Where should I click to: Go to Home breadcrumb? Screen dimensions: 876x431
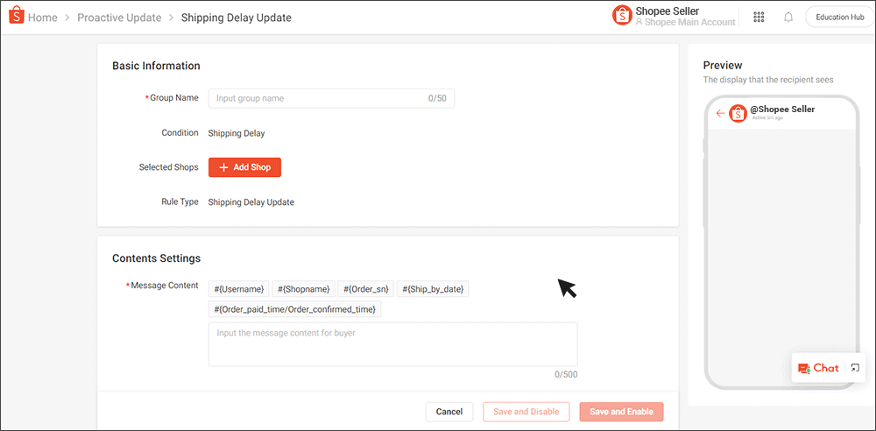[x=42, y=18]
